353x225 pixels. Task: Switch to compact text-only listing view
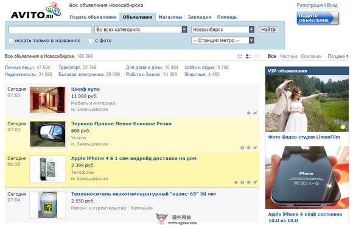pyautogui.click(x=256, y=56)
